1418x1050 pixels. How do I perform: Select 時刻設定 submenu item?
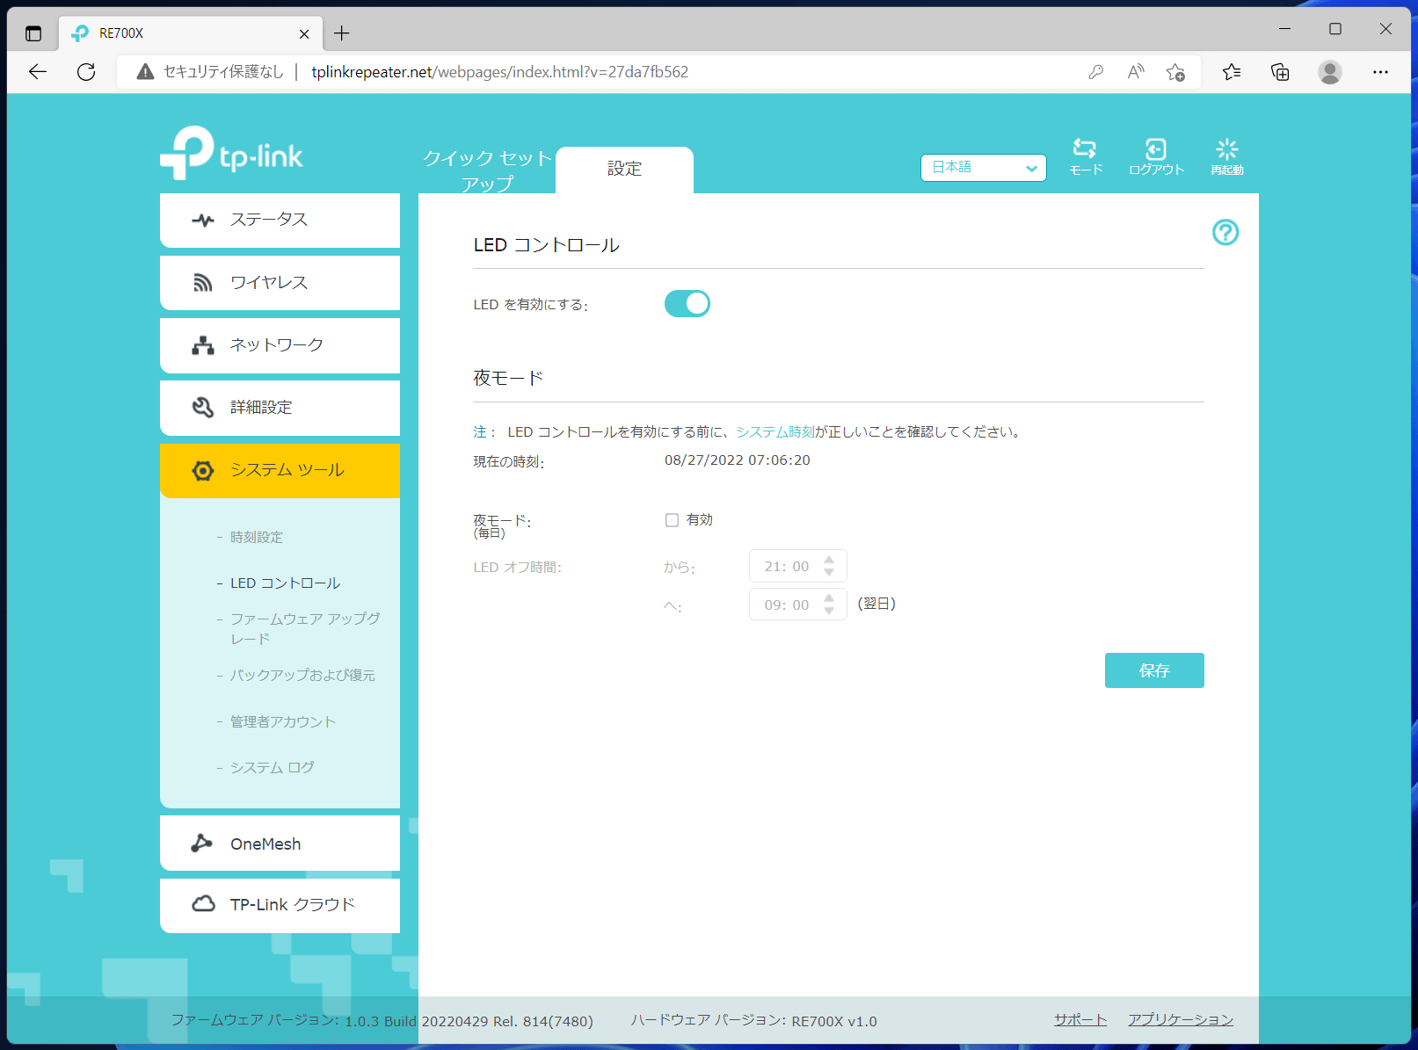257,537
